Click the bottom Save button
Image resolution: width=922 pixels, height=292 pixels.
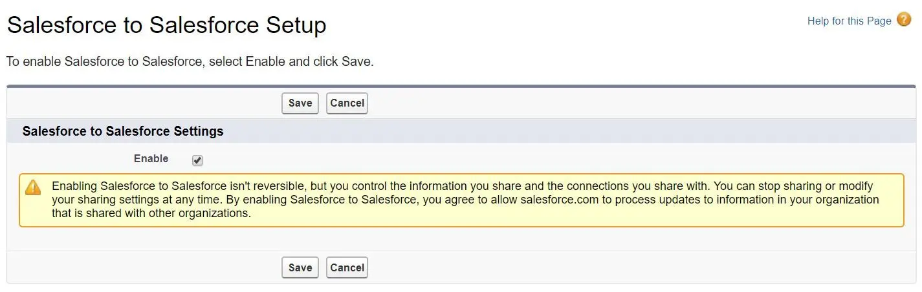pyautogui.click(x=300, y=267)
